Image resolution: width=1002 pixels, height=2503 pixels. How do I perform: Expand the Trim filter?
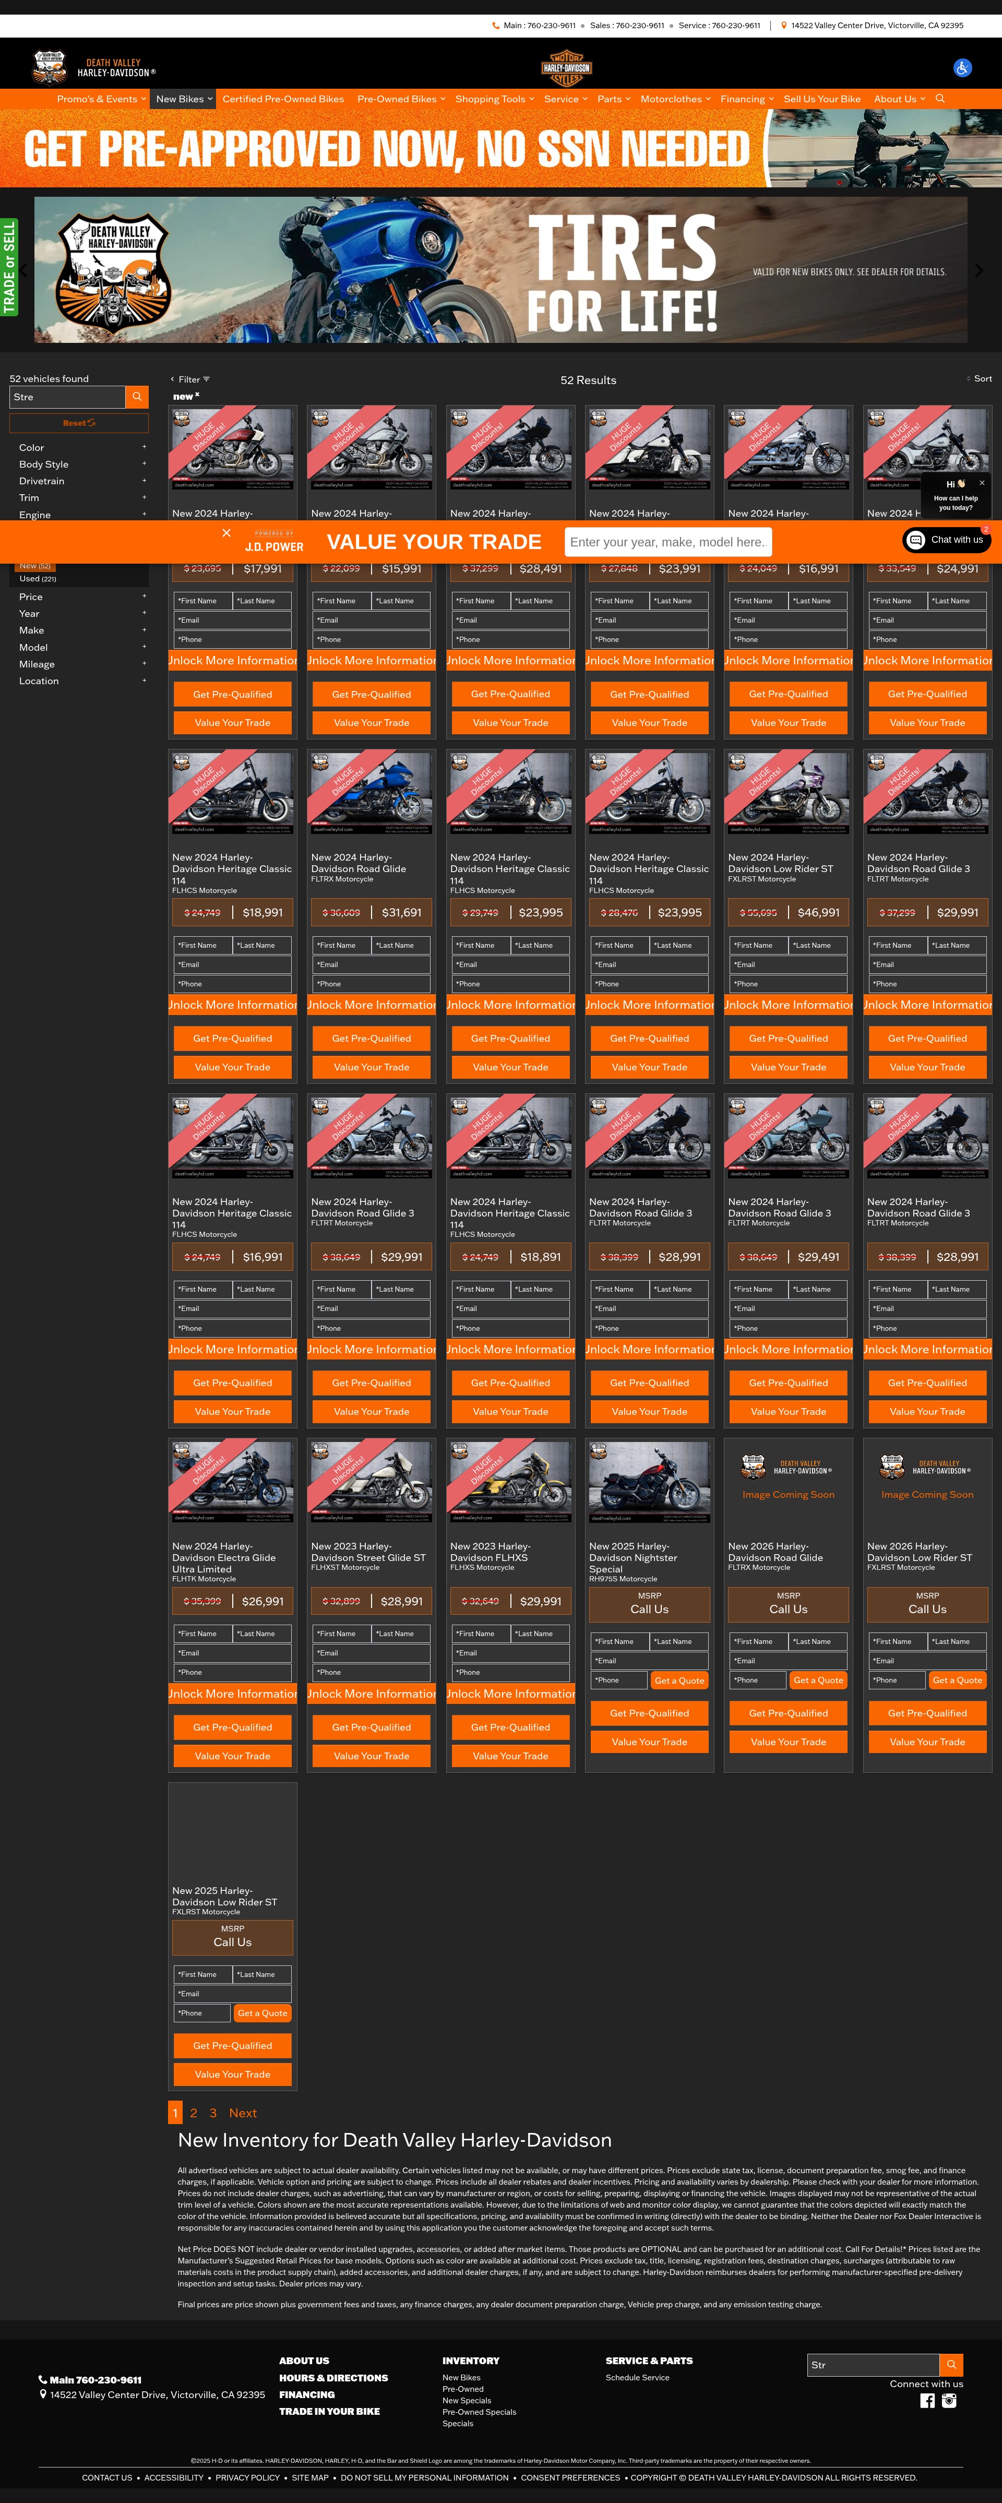point(81,497)
